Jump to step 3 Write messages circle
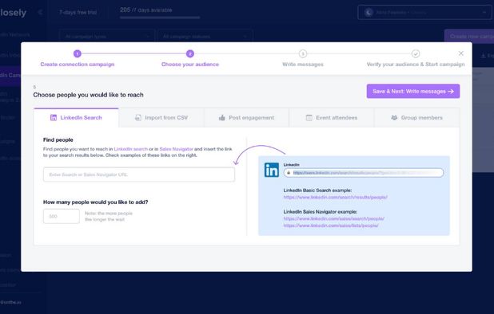 click(303, 53)
